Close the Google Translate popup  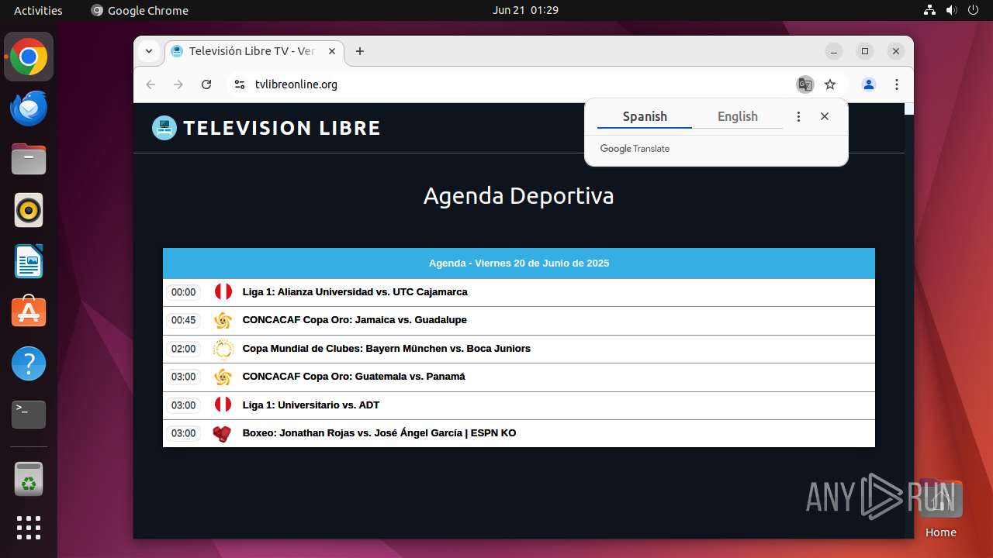[x=825, y=116]
